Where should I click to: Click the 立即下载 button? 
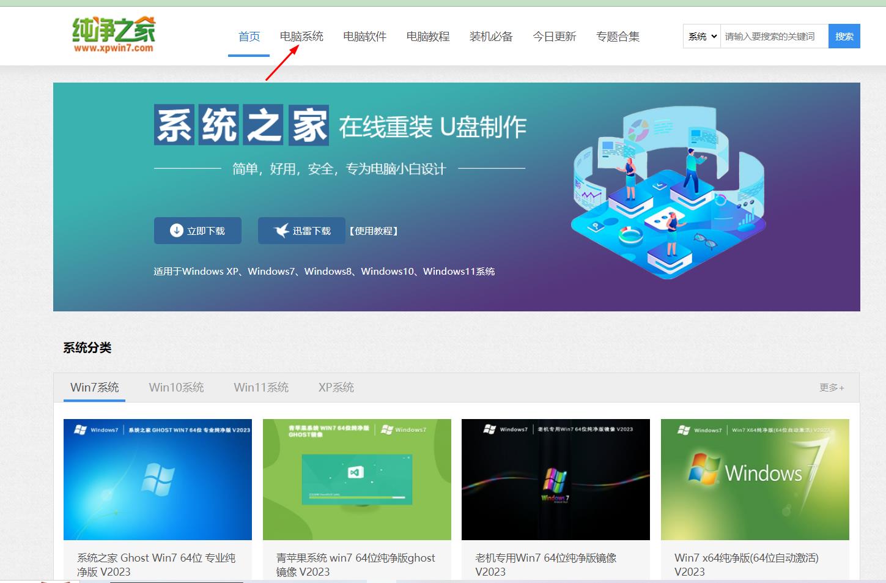[197, 230]
